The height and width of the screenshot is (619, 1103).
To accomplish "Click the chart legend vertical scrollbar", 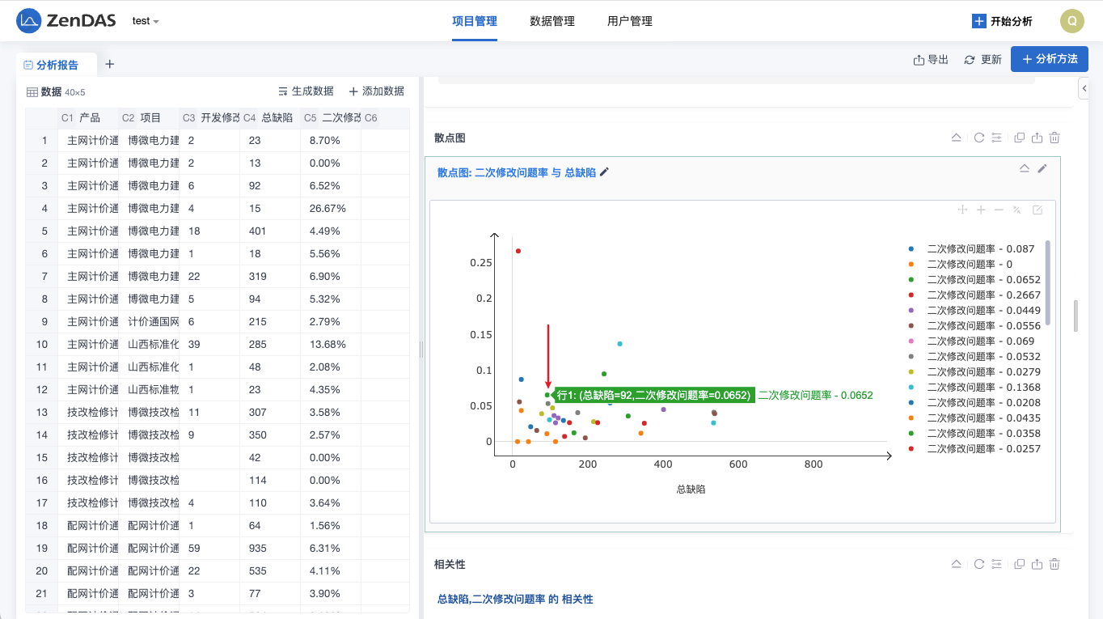I will (x=1049, y=282).
